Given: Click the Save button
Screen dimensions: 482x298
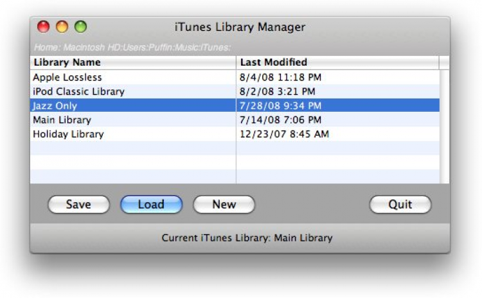Looking at the screenshot, I should (78, 205).
